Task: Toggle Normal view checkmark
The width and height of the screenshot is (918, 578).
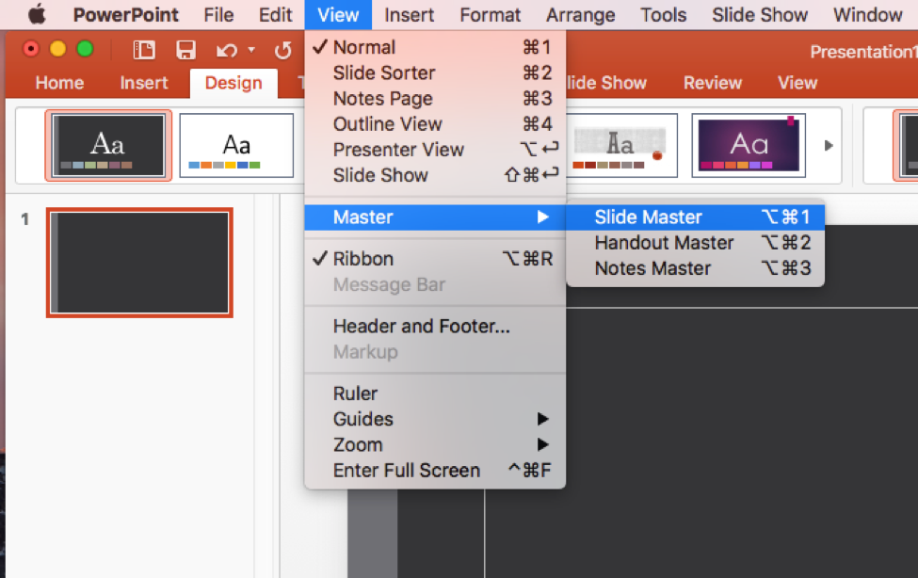Action: coord(364,47)
